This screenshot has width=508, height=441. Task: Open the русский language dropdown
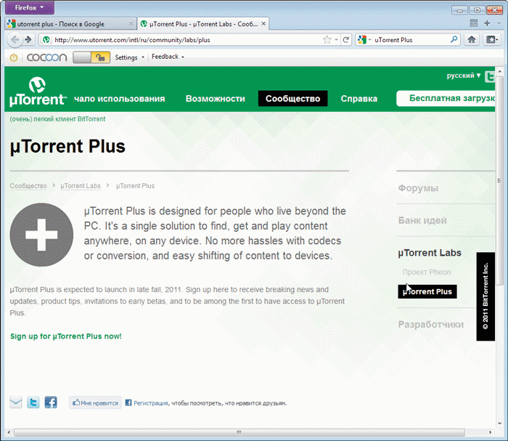[464, 76]
